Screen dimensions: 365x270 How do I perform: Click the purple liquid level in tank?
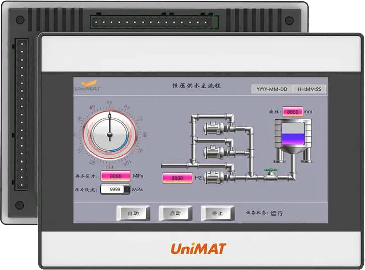coord(293,137)
